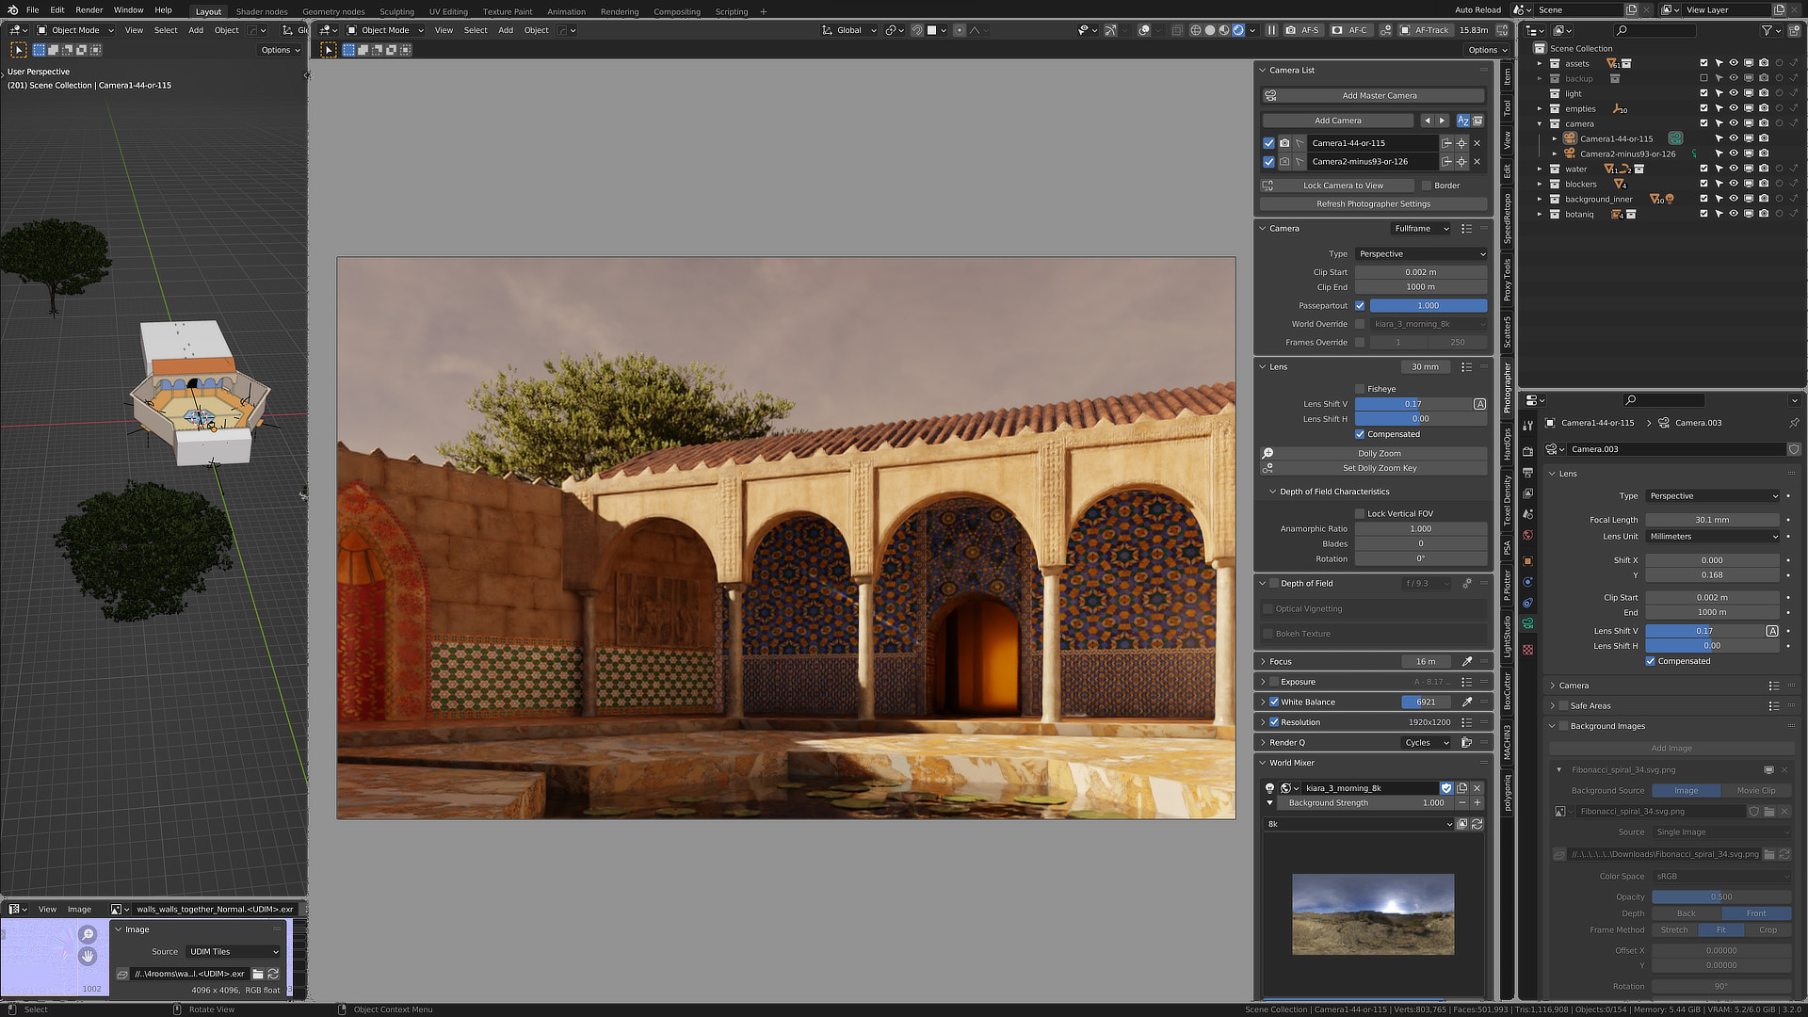Expand the Exposure panel
Screen dimensions: 1808x1017
click(1263, 682)
